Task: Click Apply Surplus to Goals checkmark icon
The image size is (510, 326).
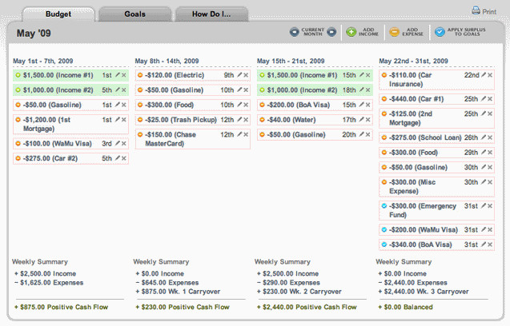Action: click(439, 33)
